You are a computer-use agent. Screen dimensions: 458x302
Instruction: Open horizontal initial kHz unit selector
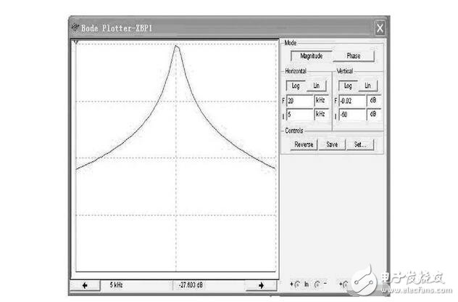[x=320, y=115]
